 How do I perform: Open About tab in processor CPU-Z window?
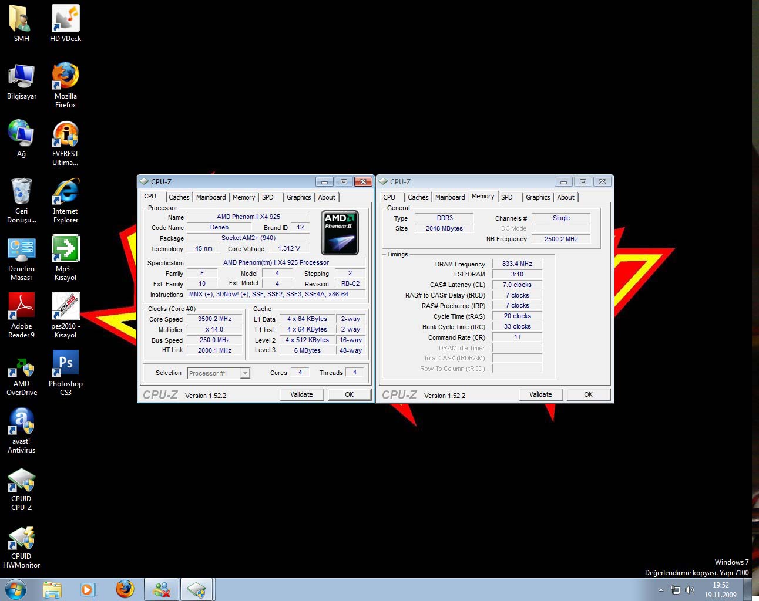click(x=327, y=197)
